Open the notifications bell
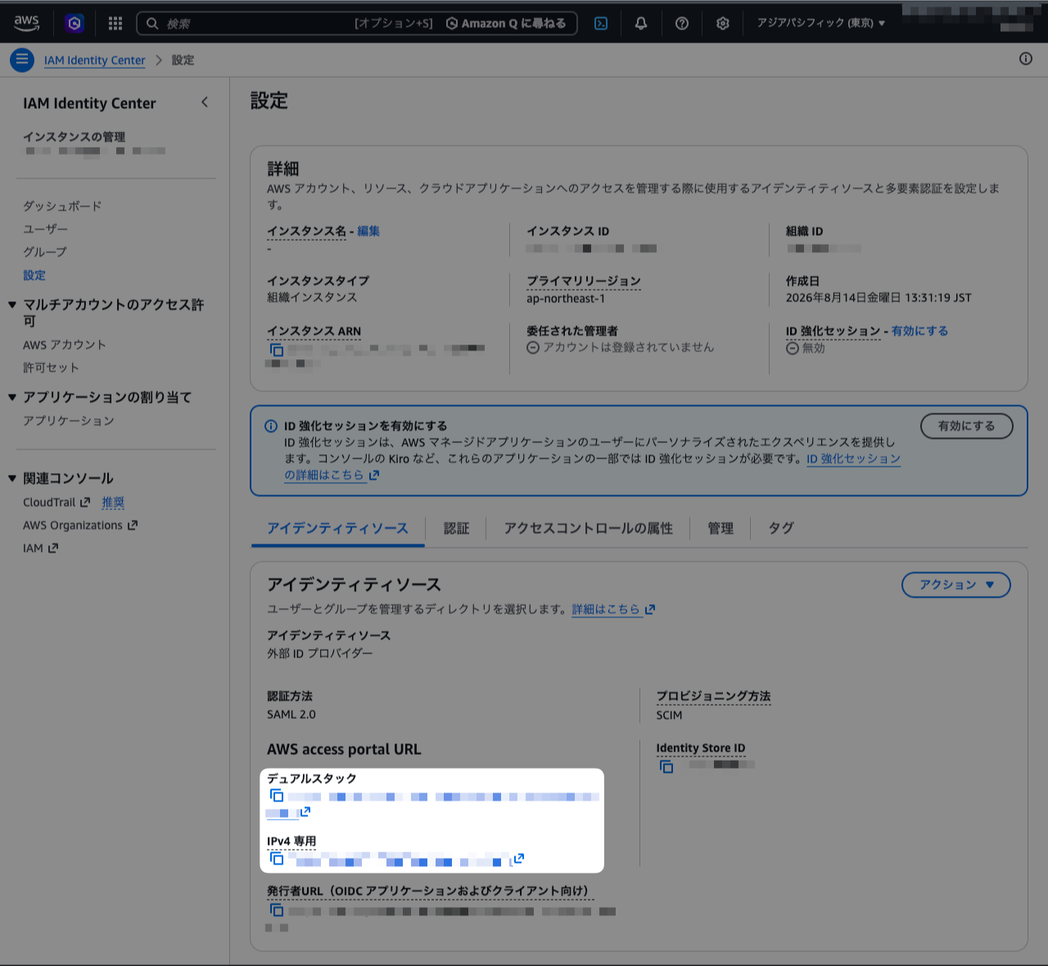 (x=641, y=23)
